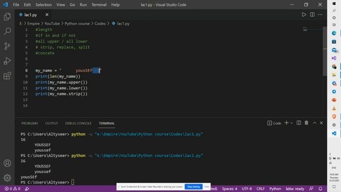341x192 pixels.
Task: Kill terminal with trash icon
Action: 306,123
